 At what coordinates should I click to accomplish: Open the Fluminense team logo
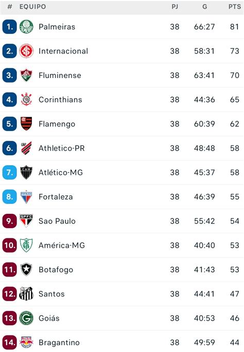pos(26,75)
